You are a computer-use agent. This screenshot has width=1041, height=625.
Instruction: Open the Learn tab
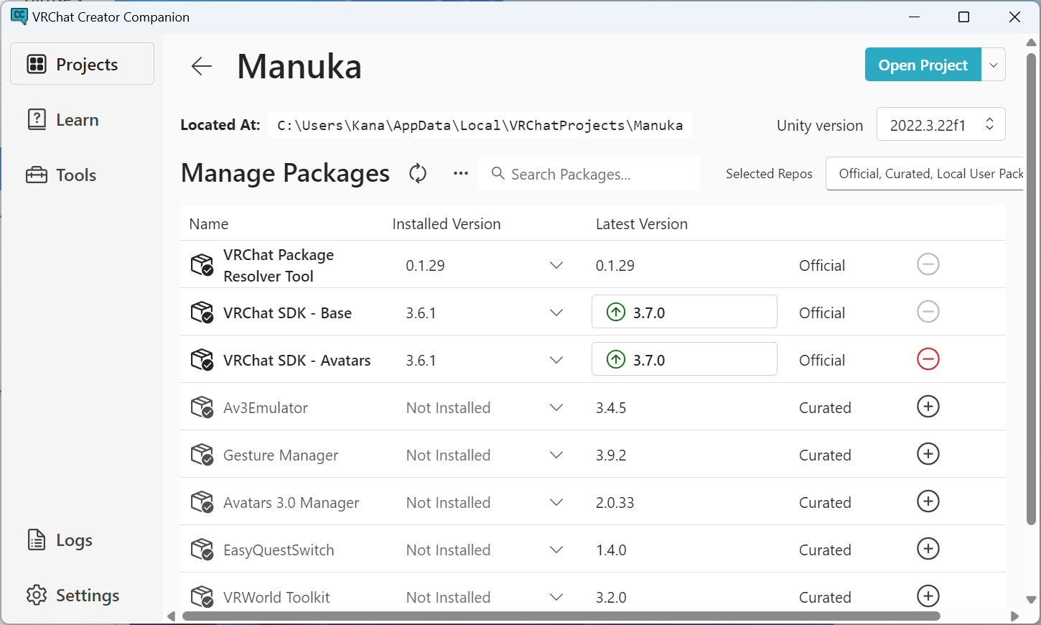point(82,119)
